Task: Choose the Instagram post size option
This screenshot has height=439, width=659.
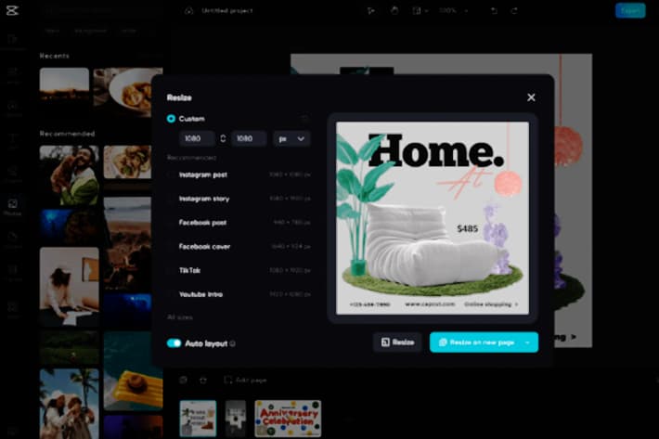Action: (x=239, y=174)
